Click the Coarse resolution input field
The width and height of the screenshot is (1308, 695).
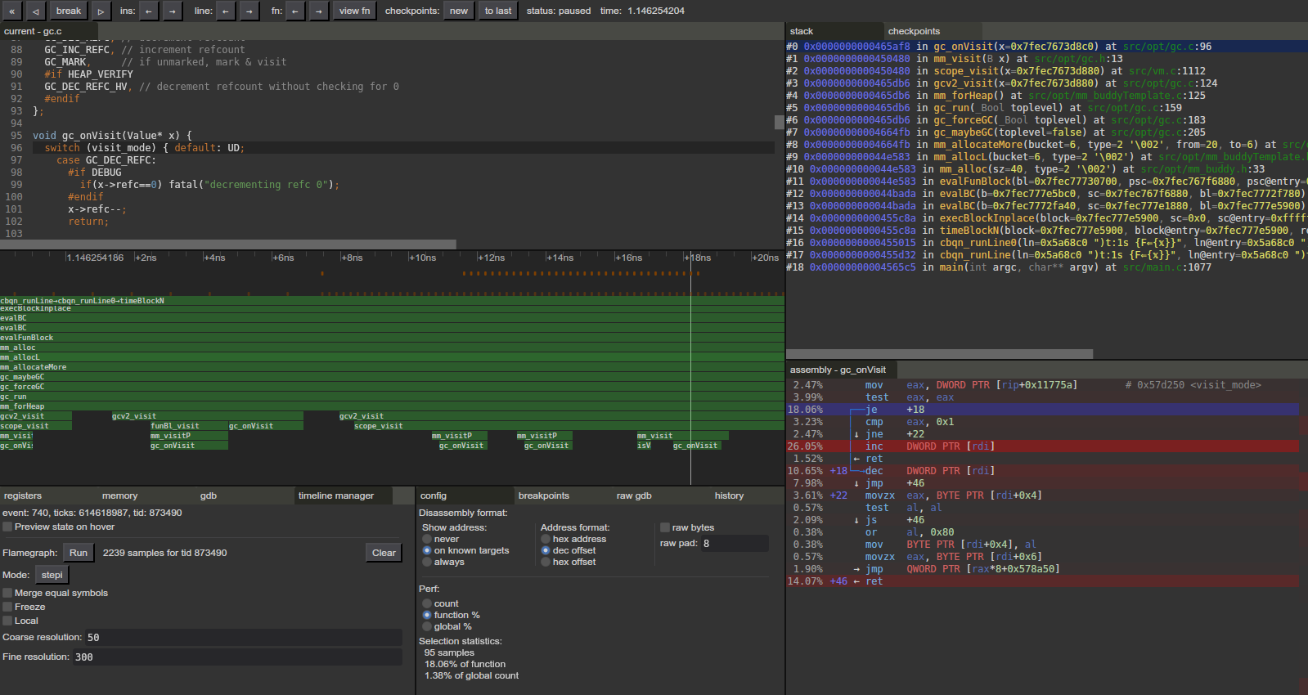[x=243, y=637]
